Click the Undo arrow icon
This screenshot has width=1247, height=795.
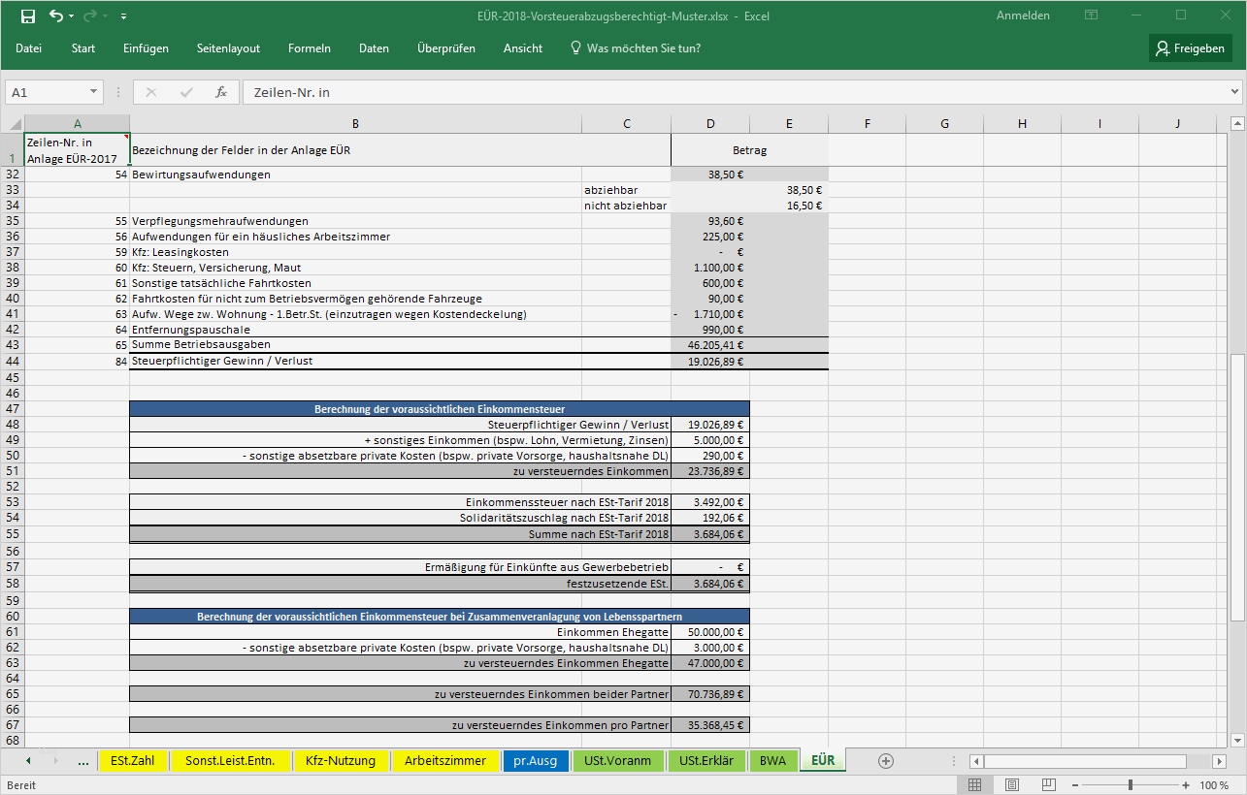coord(56,16)
